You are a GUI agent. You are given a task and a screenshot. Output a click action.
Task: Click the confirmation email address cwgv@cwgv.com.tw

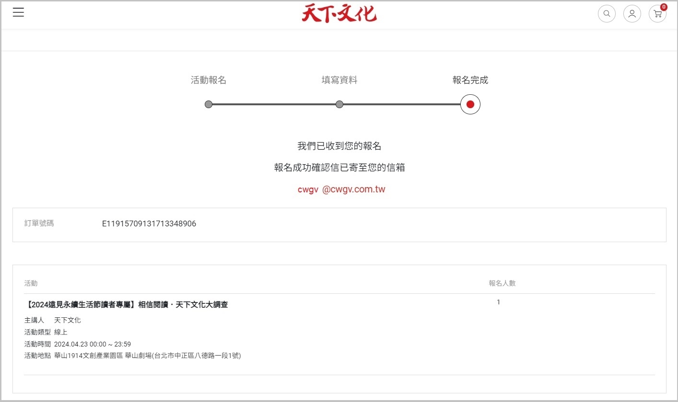[341, 189]
